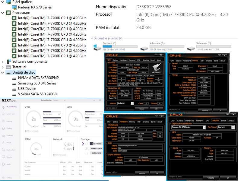Image resolution: width=241 pixels, height=181 pixels.
Task: Click OK in CPU-Z CPU window
Action: click(x=156, y=109)
